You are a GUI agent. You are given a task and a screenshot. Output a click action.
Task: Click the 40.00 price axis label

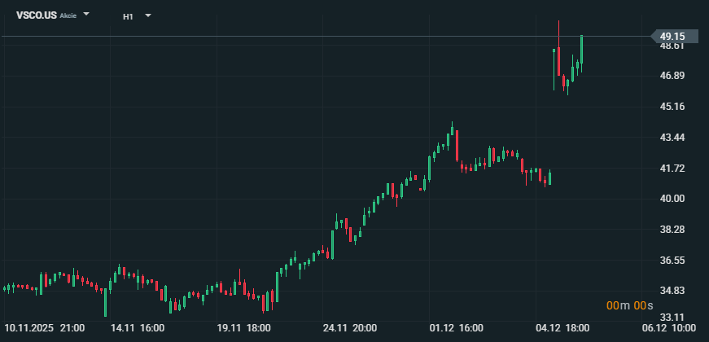[672, 199]
